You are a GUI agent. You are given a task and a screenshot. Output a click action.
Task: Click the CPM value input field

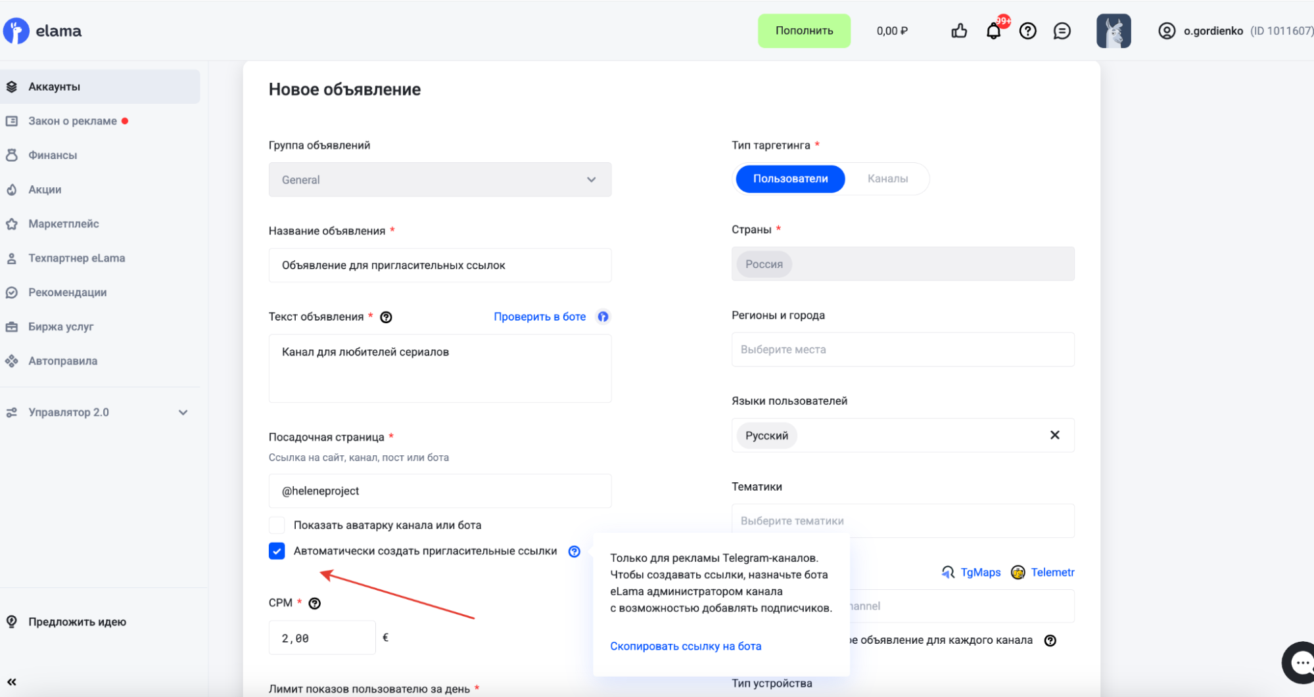click(x=322, y=638)
